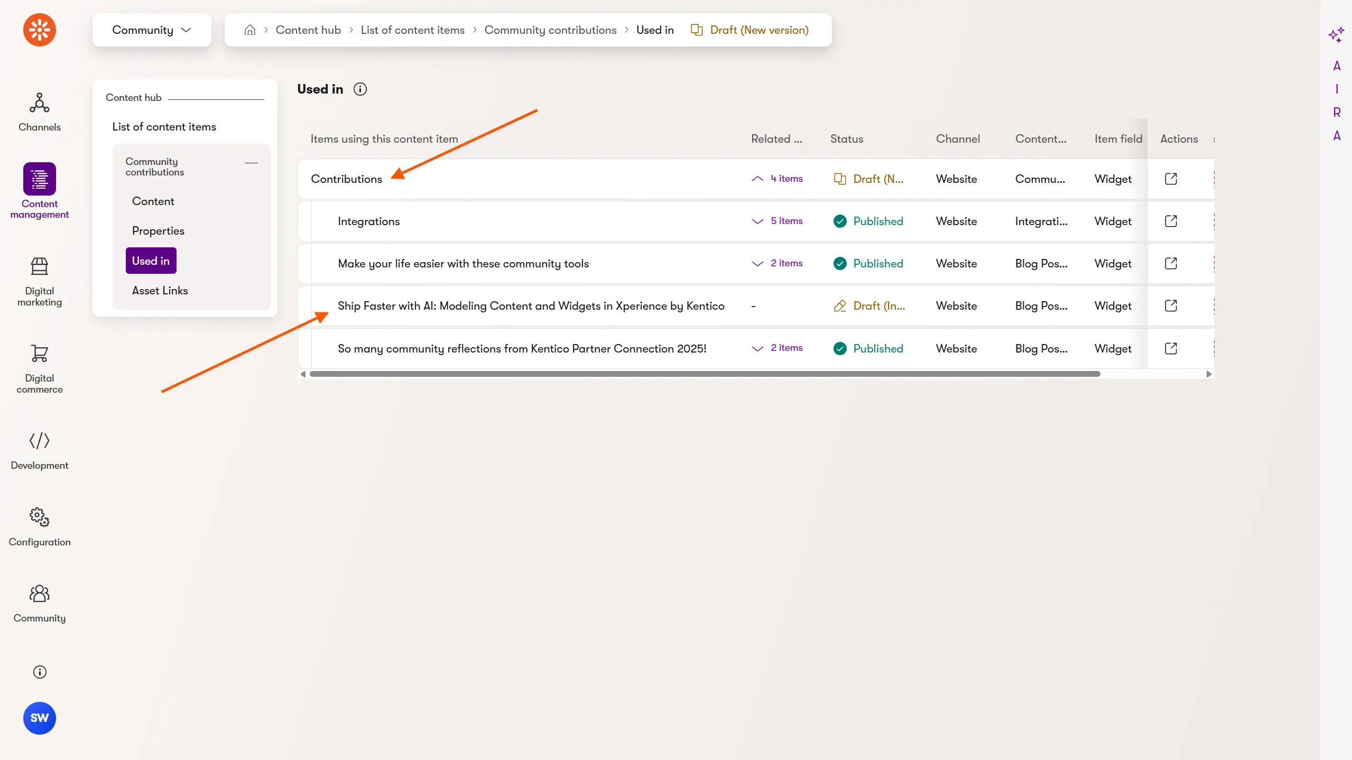The image size is (1352, 760).
Task: Open Digital commerce cart icon
Action: click(x=40, y=353)
